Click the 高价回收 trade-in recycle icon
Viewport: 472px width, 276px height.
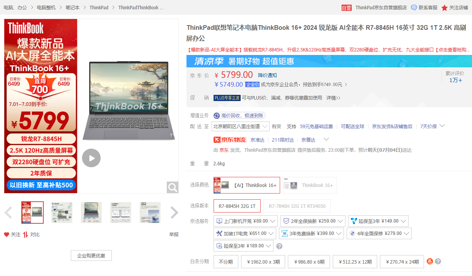(216, 115)
